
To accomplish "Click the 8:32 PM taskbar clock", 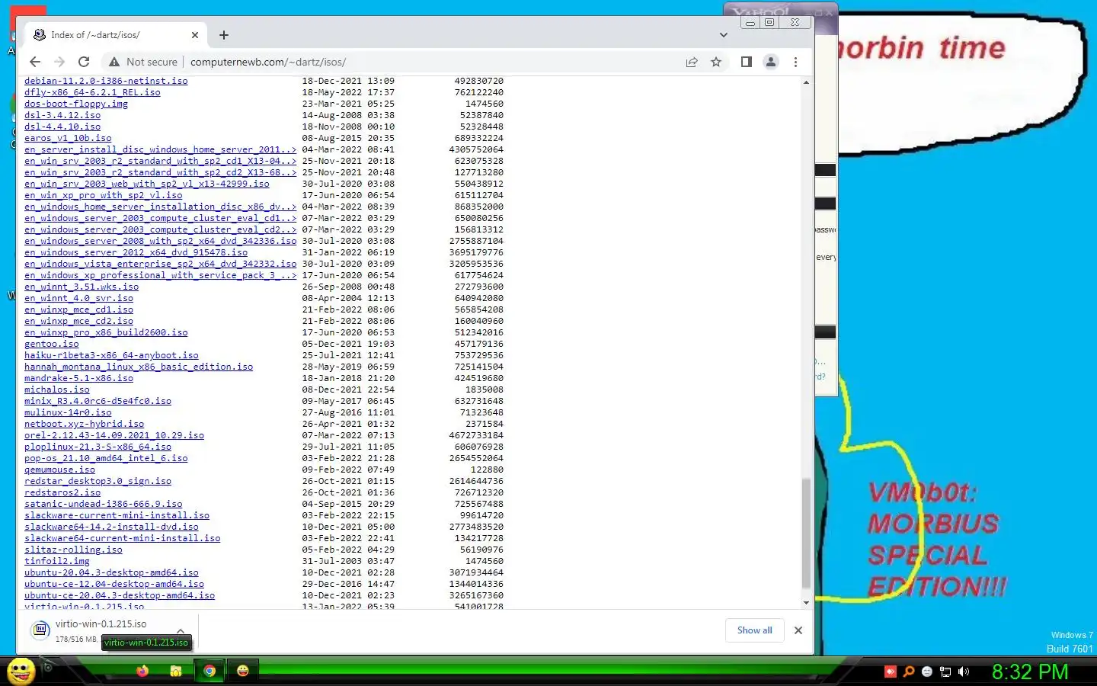I will click(x=1030, y=672).
